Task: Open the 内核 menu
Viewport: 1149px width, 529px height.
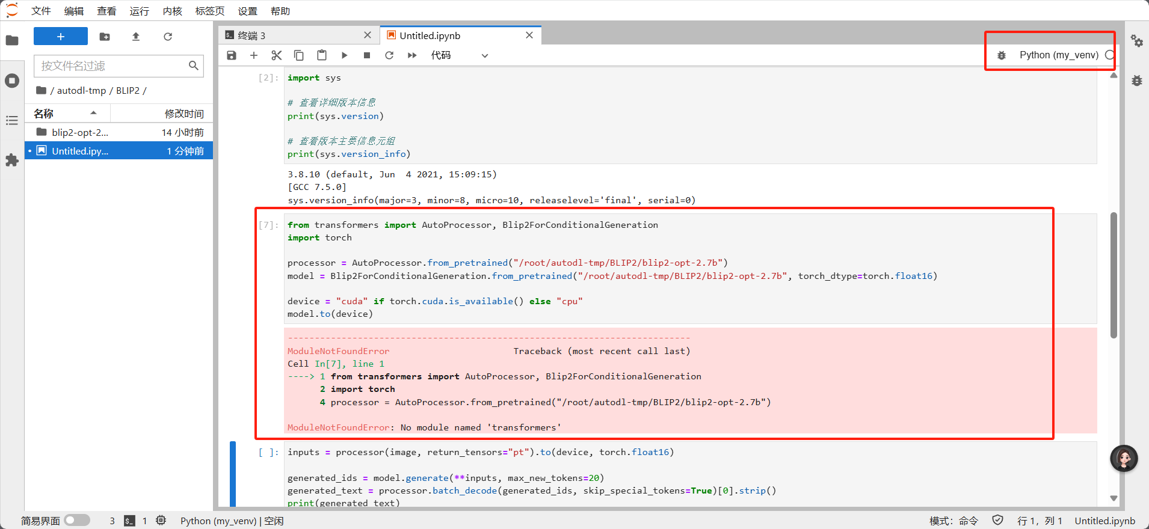Action: pyautogui.click(x=172, y=11)
